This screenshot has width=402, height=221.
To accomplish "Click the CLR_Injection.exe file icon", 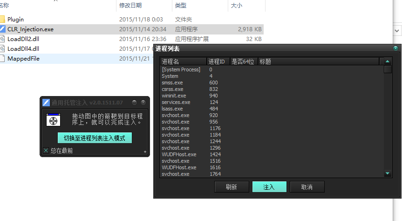I will click(2, 29).
